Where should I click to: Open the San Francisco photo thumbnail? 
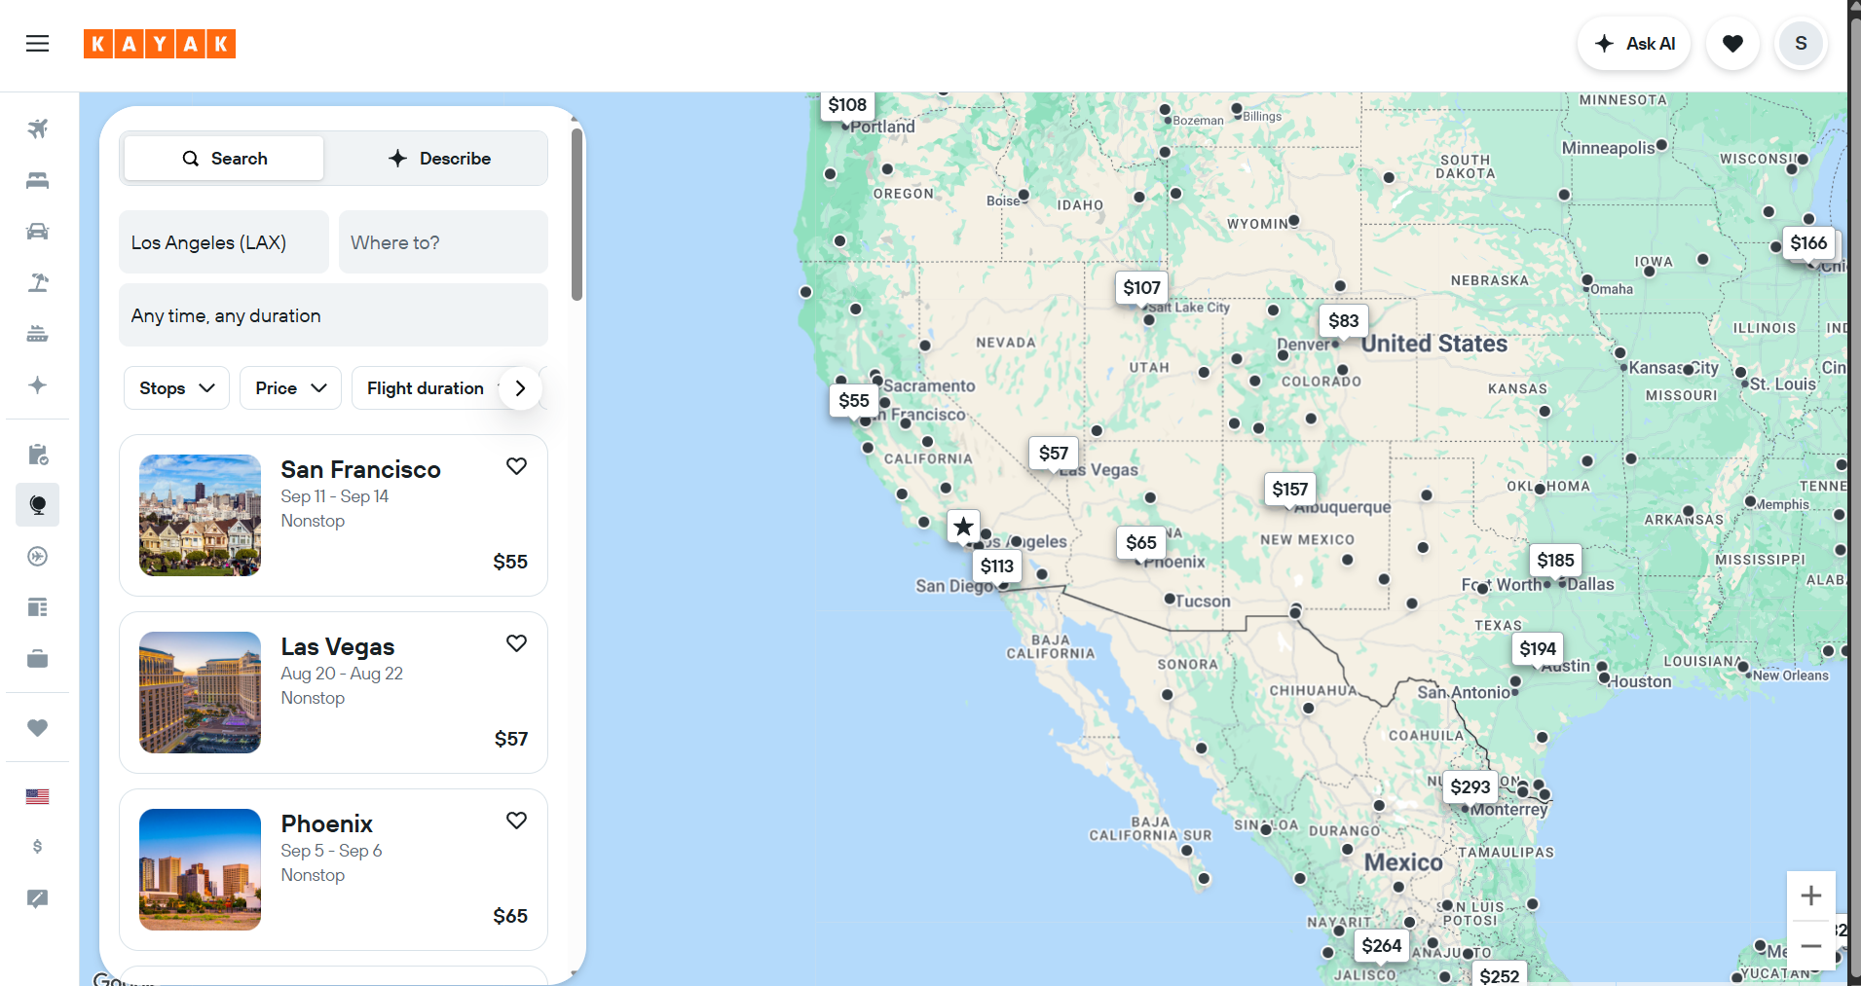coord(200,516)
